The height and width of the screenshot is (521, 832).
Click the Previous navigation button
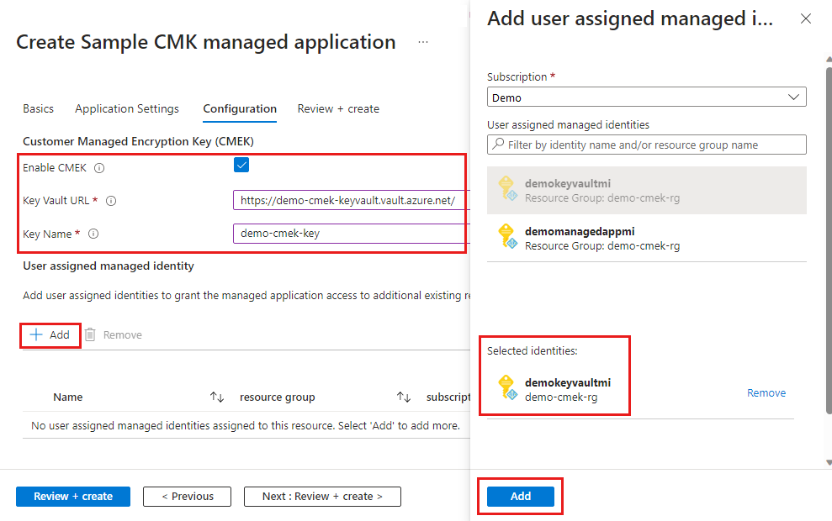tap(187, 496)
